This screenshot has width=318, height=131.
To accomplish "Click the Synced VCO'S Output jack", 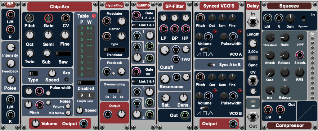I will tap(233, 124).
